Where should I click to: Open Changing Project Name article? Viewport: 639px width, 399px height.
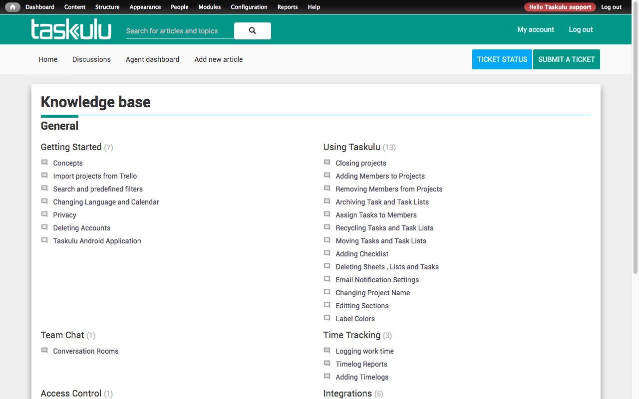[x=373, y=293]
